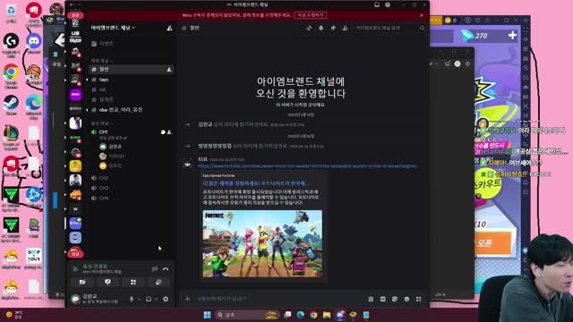Collapse the voice channels category
This screenshot has height=322, width=573.
tap(101, 123)
